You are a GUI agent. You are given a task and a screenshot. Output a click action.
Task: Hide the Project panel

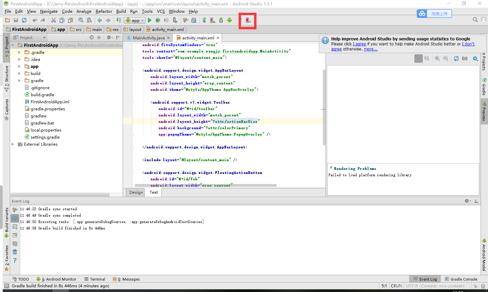coord(118,37)
